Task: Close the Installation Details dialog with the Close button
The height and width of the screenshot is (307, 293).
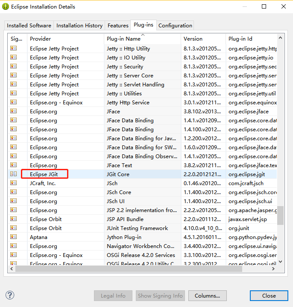Action: click(x=269, y=295)
